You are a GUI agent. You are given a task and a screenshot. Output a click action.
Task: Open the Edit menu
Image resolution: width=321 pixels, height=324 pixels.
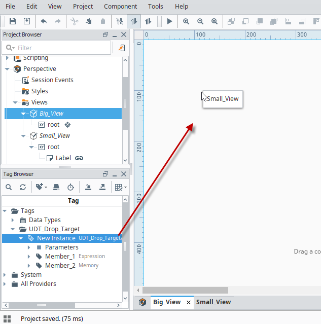click(x=31, y=7)
